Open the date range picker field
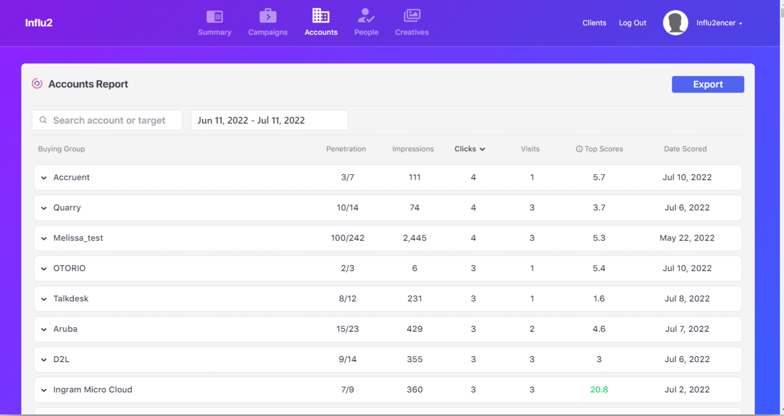The height and width of the screenshot is (416, 784). click(269, 120)
